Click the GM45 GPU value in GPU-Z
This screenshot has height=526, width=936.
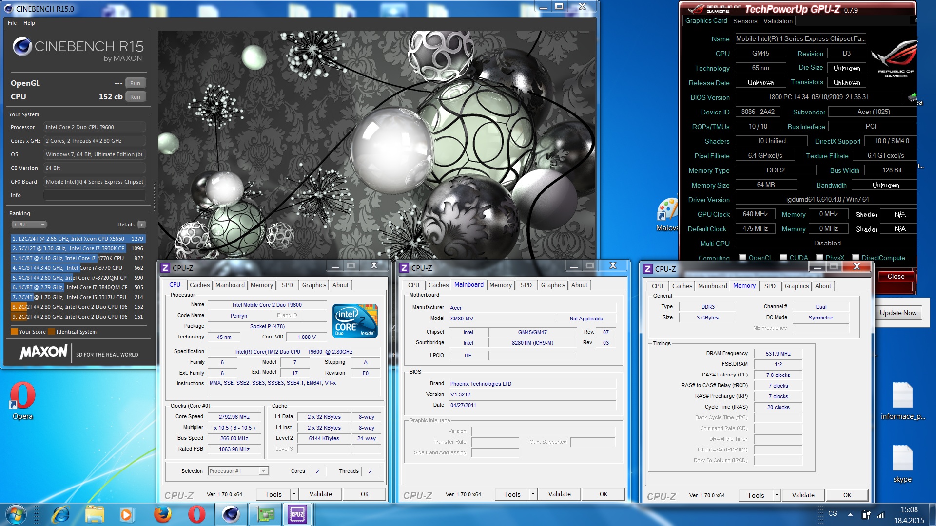[x=760, y=54]
